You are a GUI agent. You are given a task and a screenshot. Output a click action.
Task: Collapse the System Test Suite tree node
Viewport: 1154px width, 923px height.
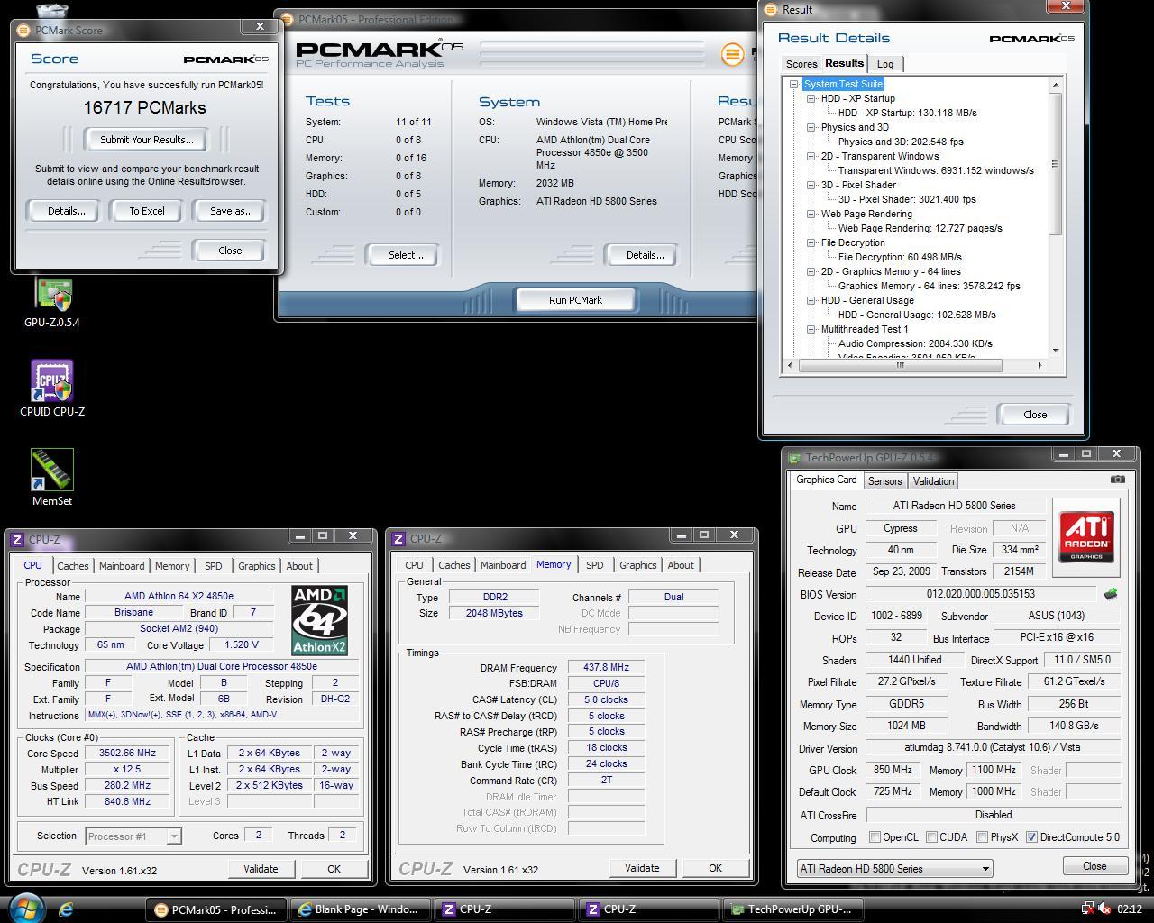[794, 84]
